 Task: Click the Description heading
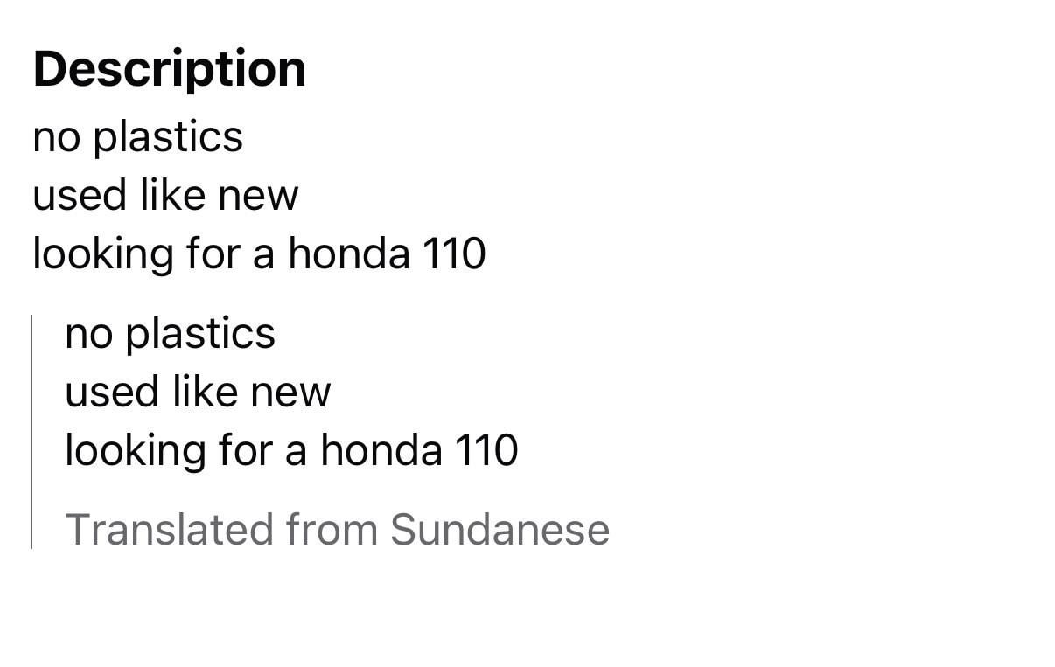pos(170,69)
